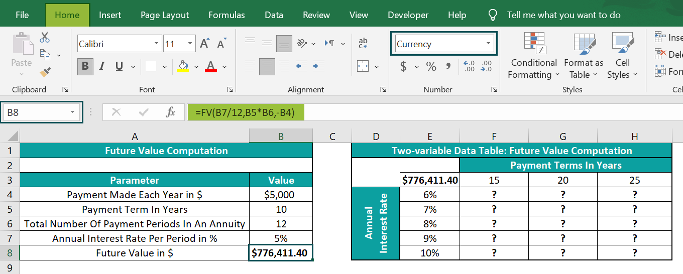Image resolution: width=683 pixels, height=274 pixels.
Task: Expand the Name Box dropdown arrow
Action: pos(73,112)
